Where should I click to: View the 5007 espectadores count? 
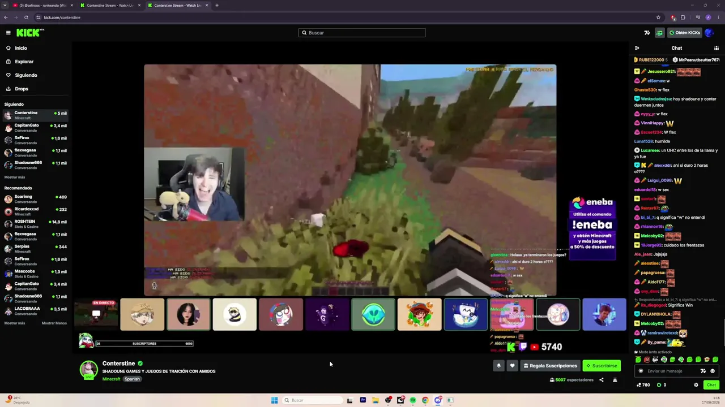572,380
